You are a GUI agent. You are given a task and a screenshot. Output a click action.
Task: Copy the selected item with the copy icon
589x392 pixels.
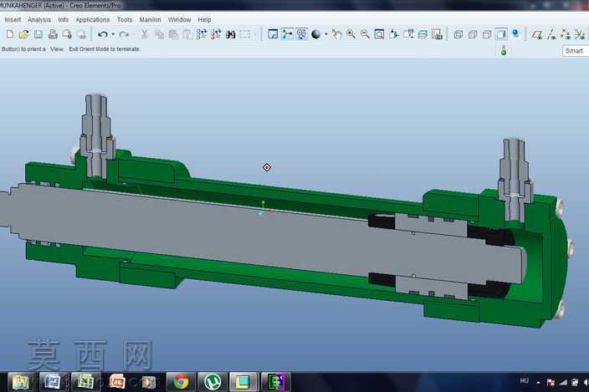coord(159,34)
